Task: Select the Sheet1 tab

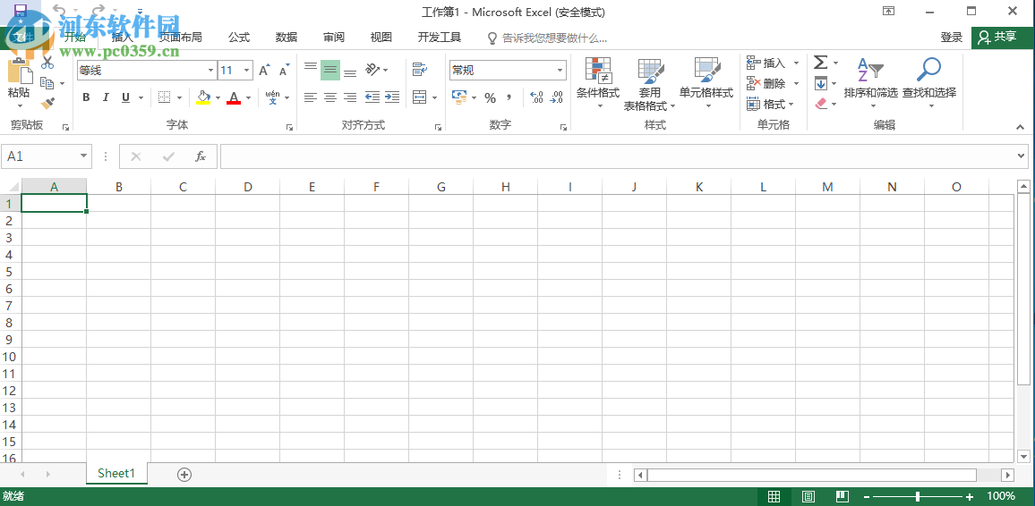Action: (116, 473)
